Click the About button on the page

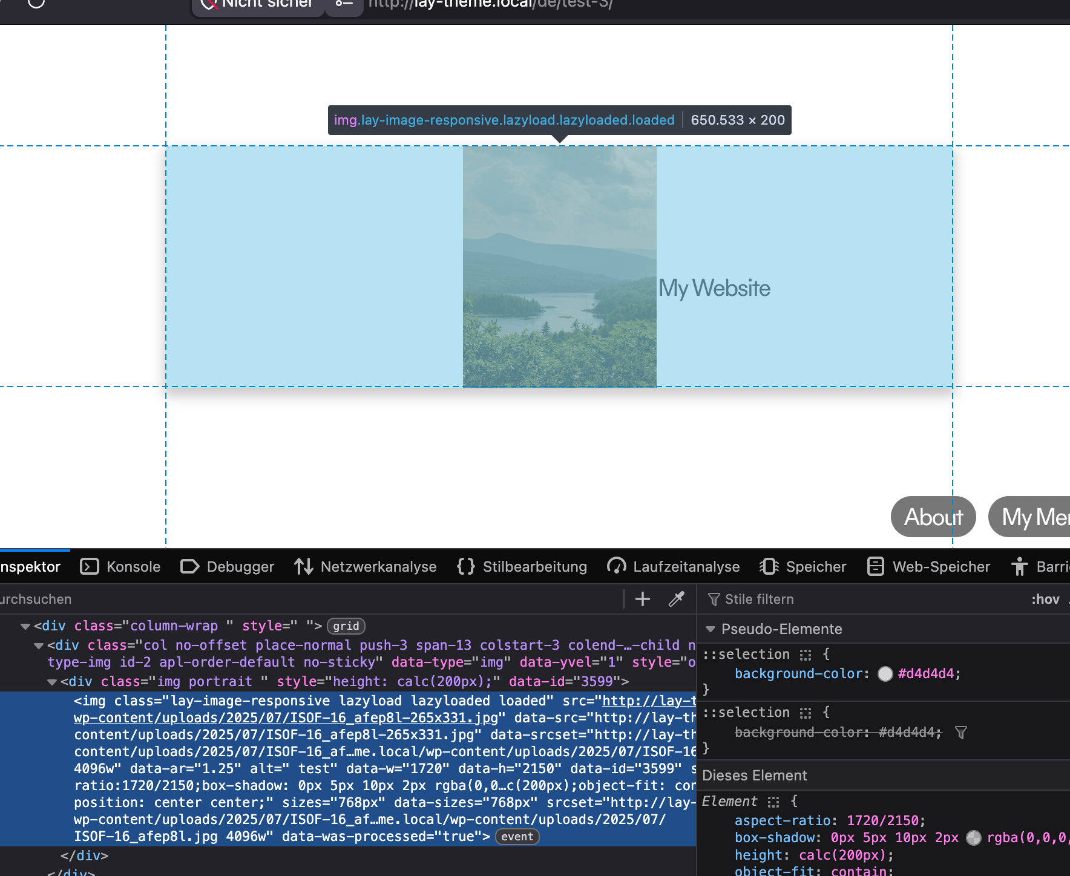point(933,517)
